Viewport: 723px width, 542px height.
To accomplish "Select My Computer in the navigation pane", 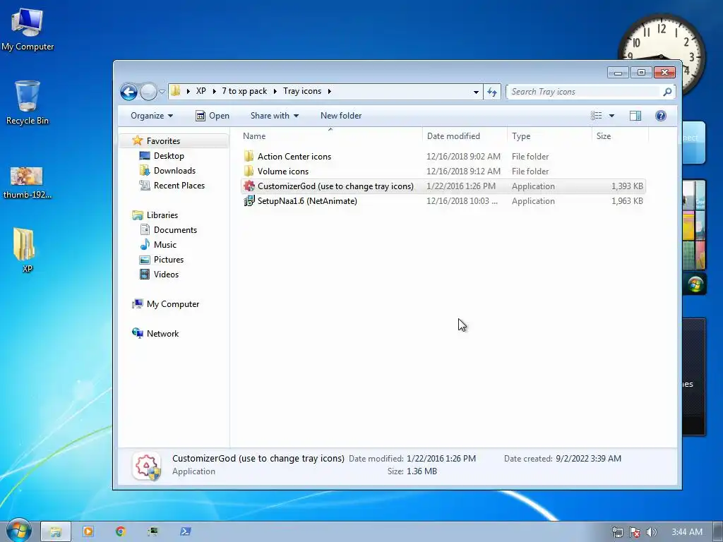I will click(173, 303).
